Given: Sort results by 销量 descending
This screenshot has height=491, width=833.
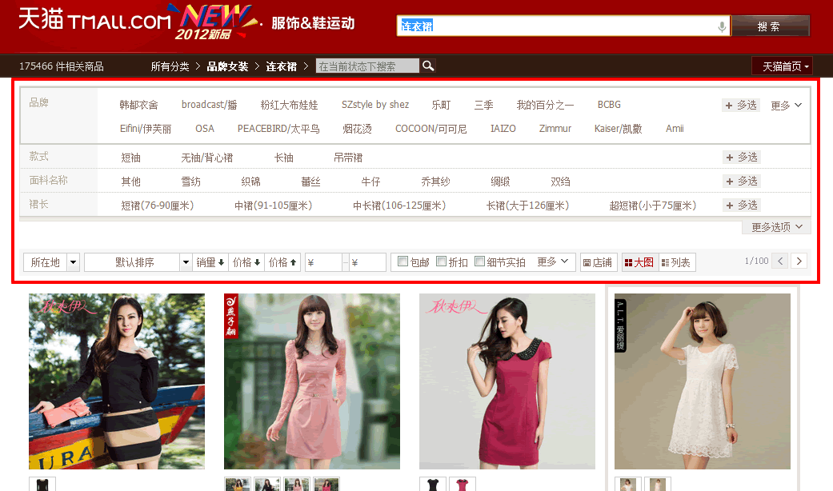Looking at the screenshot, I should [x=210, y=261].
